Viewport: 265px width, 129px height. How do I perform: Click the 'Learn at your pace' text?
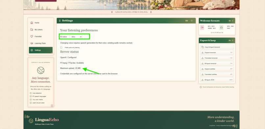[x=38, y=103]
